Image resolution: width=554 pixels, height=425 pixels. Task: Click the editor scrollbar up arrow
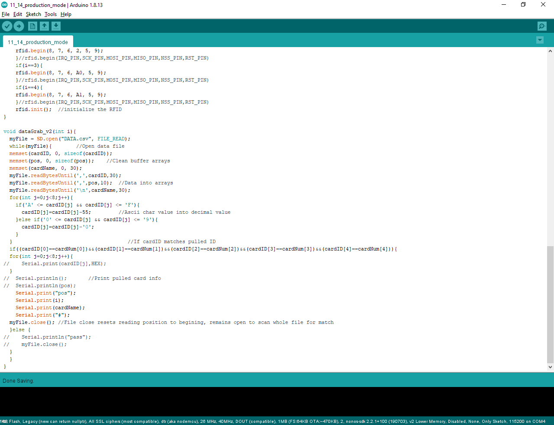[x=550, y=51]
